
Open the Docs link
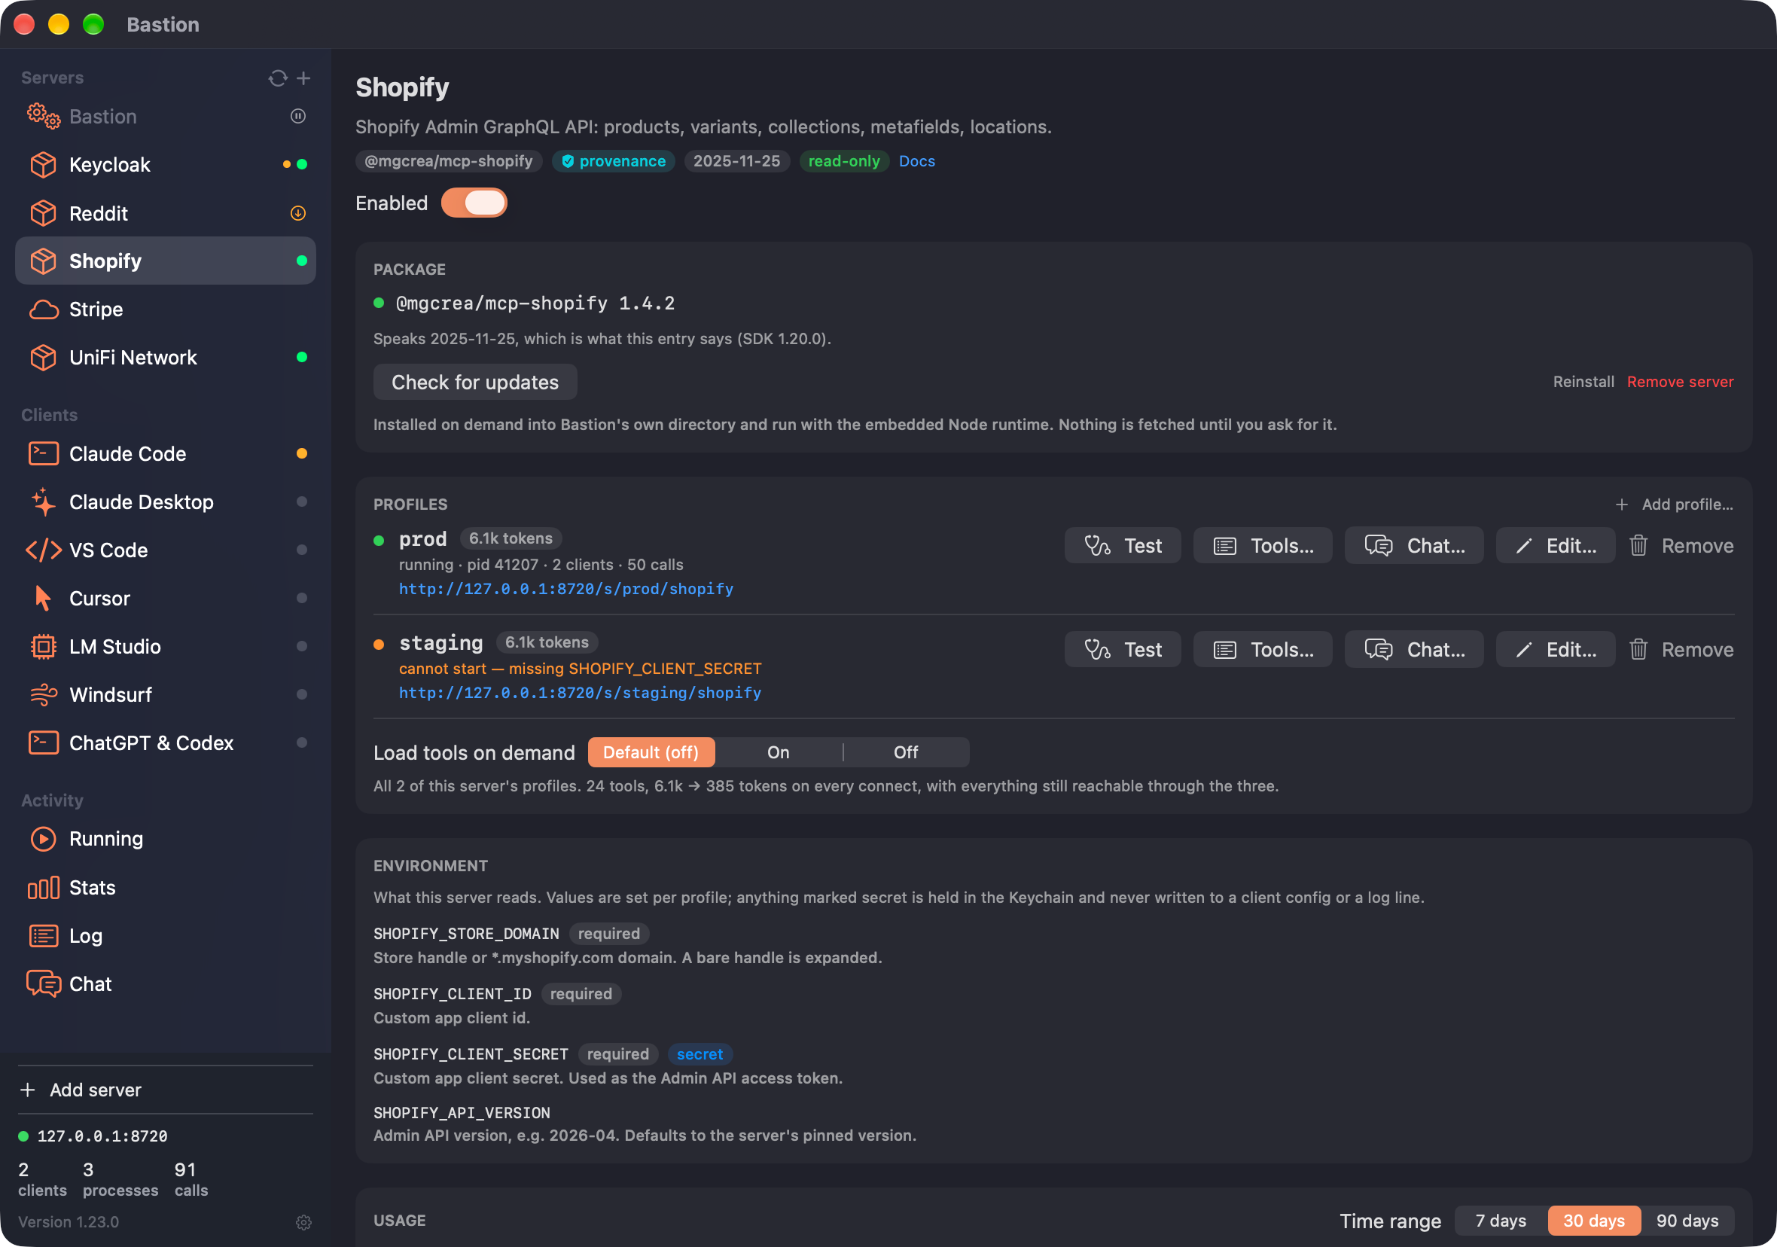916,161
